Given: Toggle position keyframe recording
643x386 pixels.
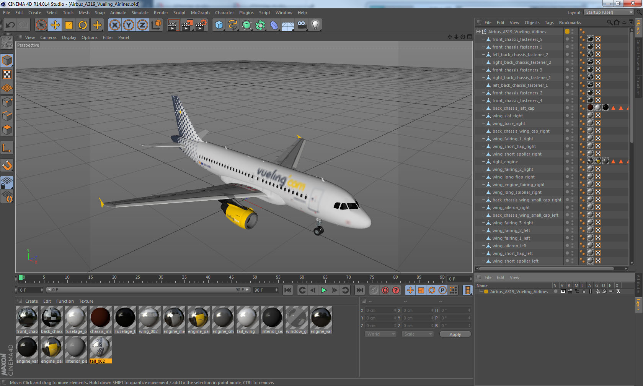Looking at the screenshot, I should click(410, 290).
